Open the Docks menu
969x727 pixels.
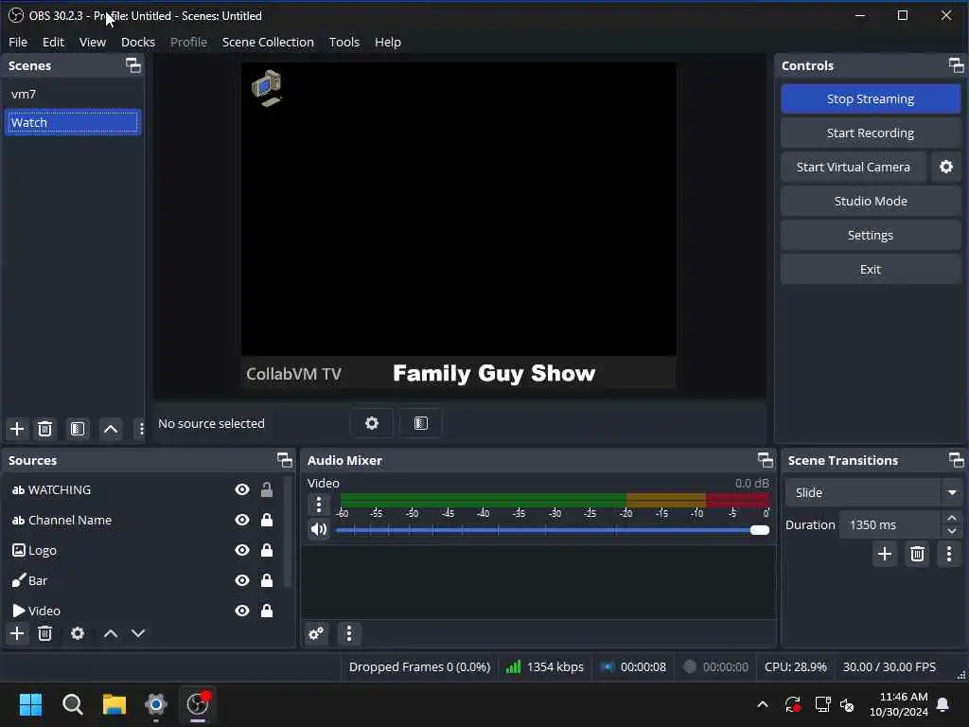138,42
